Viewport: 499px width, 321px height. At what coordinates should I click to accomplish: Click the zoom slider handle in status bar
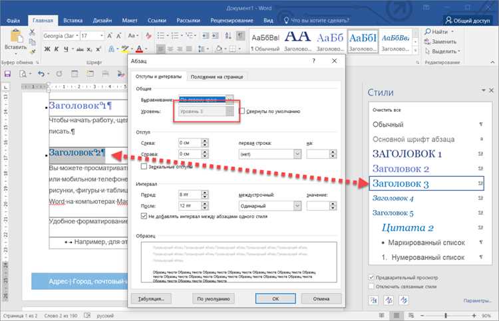(x=446, y=315)
